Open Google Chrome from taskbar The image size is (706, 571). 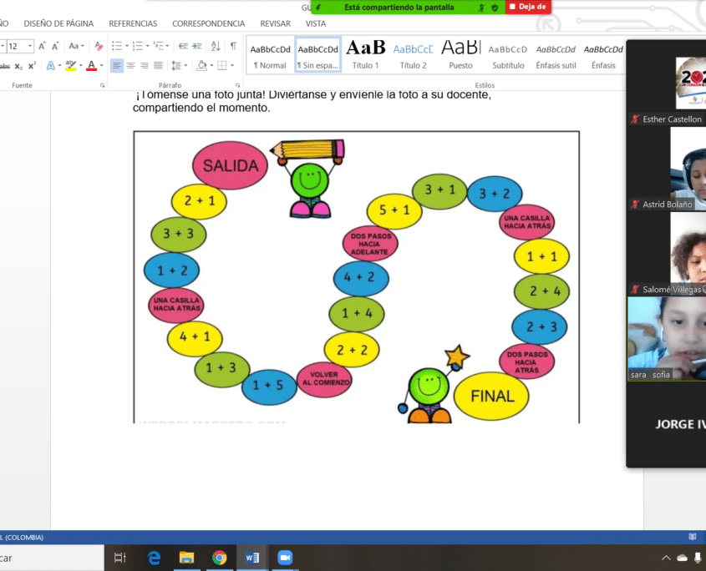coord(219,558)
